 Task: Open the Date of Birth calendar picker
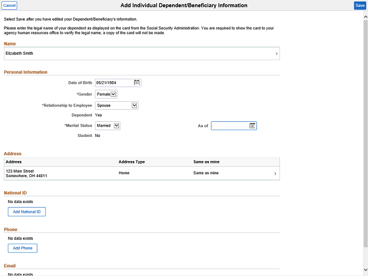coord(137,83)
